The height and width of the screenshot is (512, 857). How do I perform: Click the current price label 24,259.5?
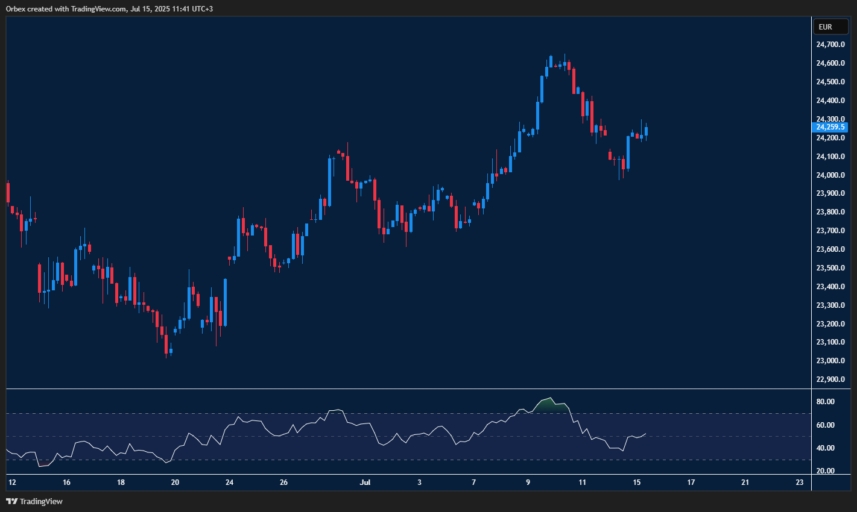(x=830, y=127)
